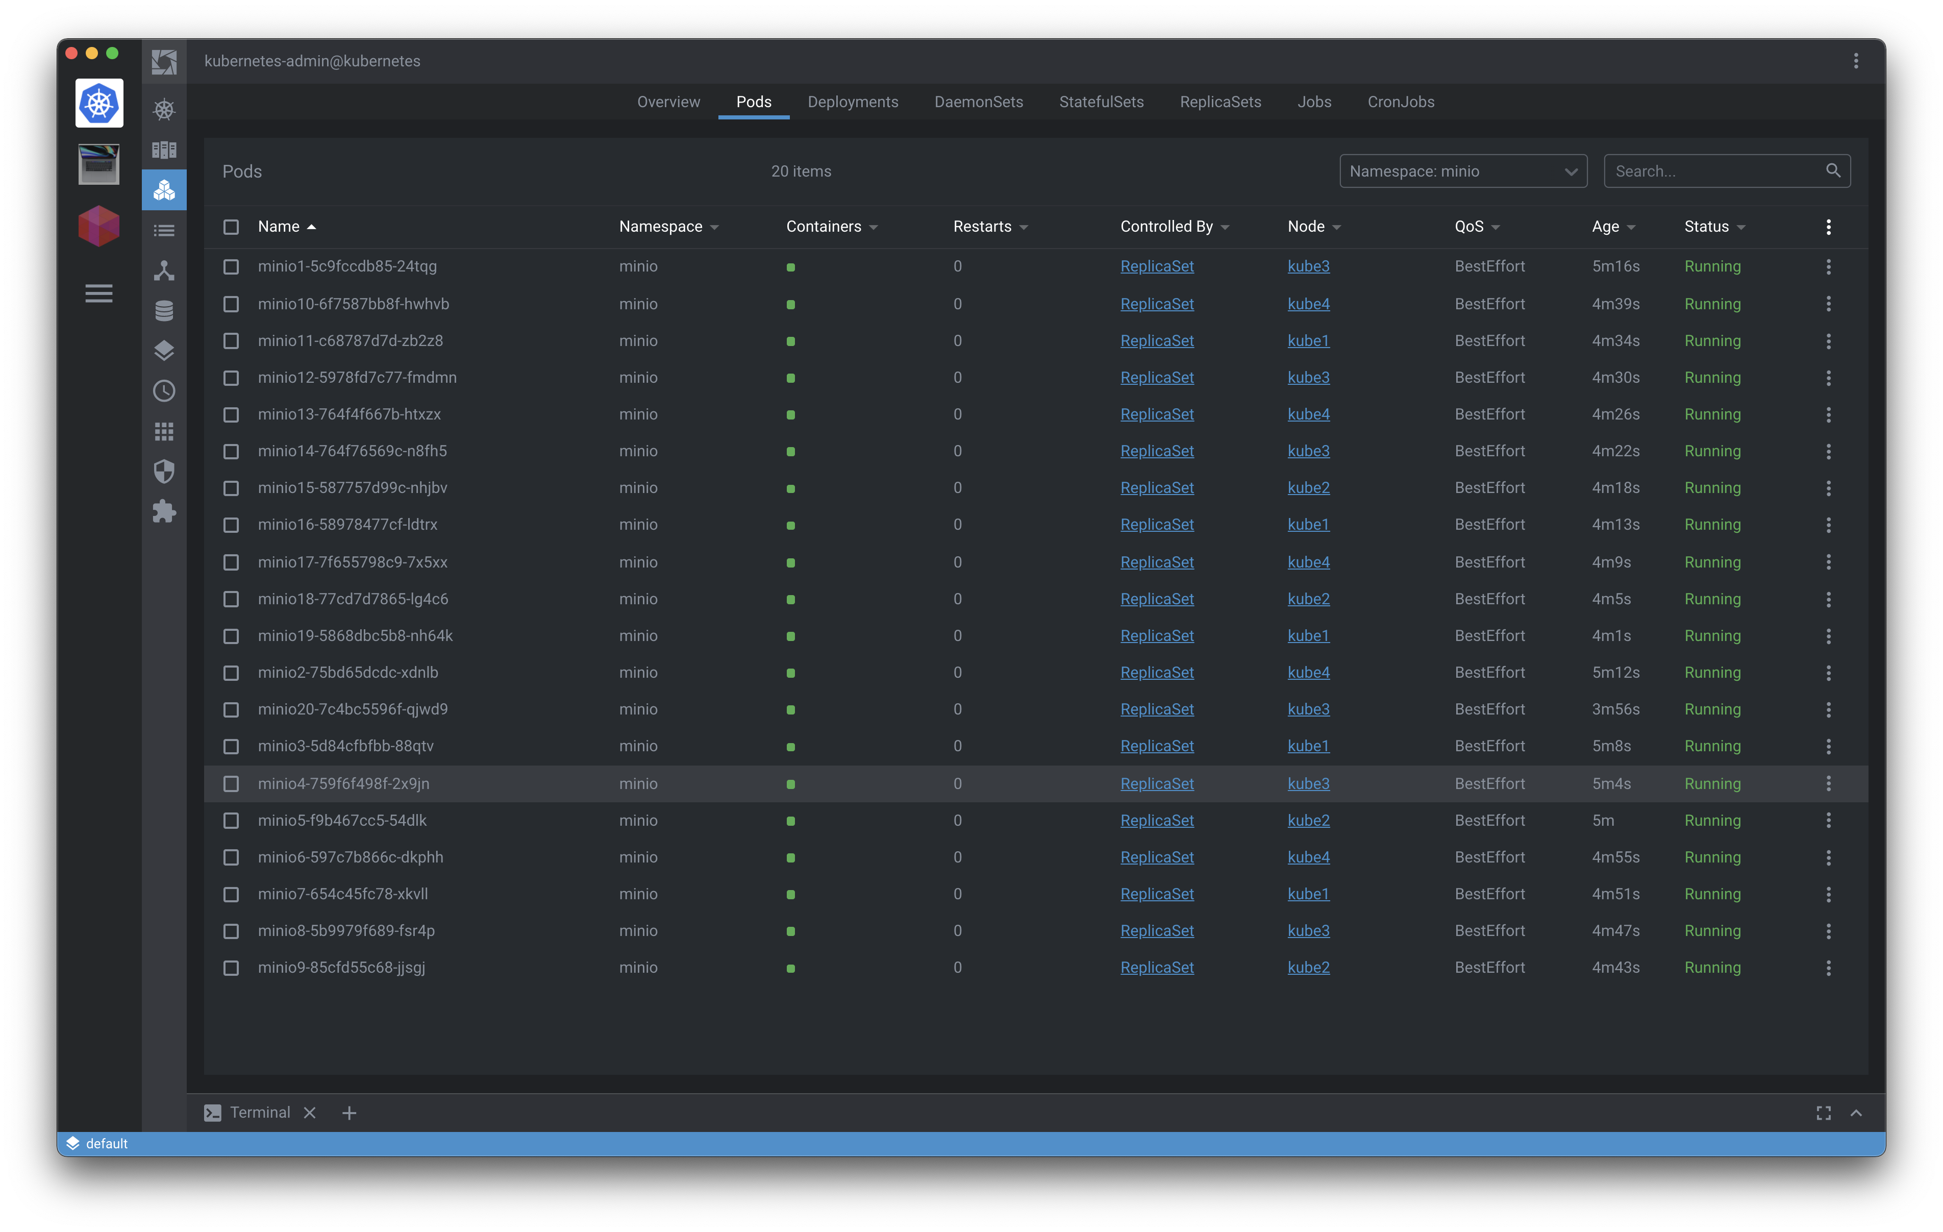Sort by the Containers column
Viewport: 1943px width, 1232px height.
(x=832, y=227)
